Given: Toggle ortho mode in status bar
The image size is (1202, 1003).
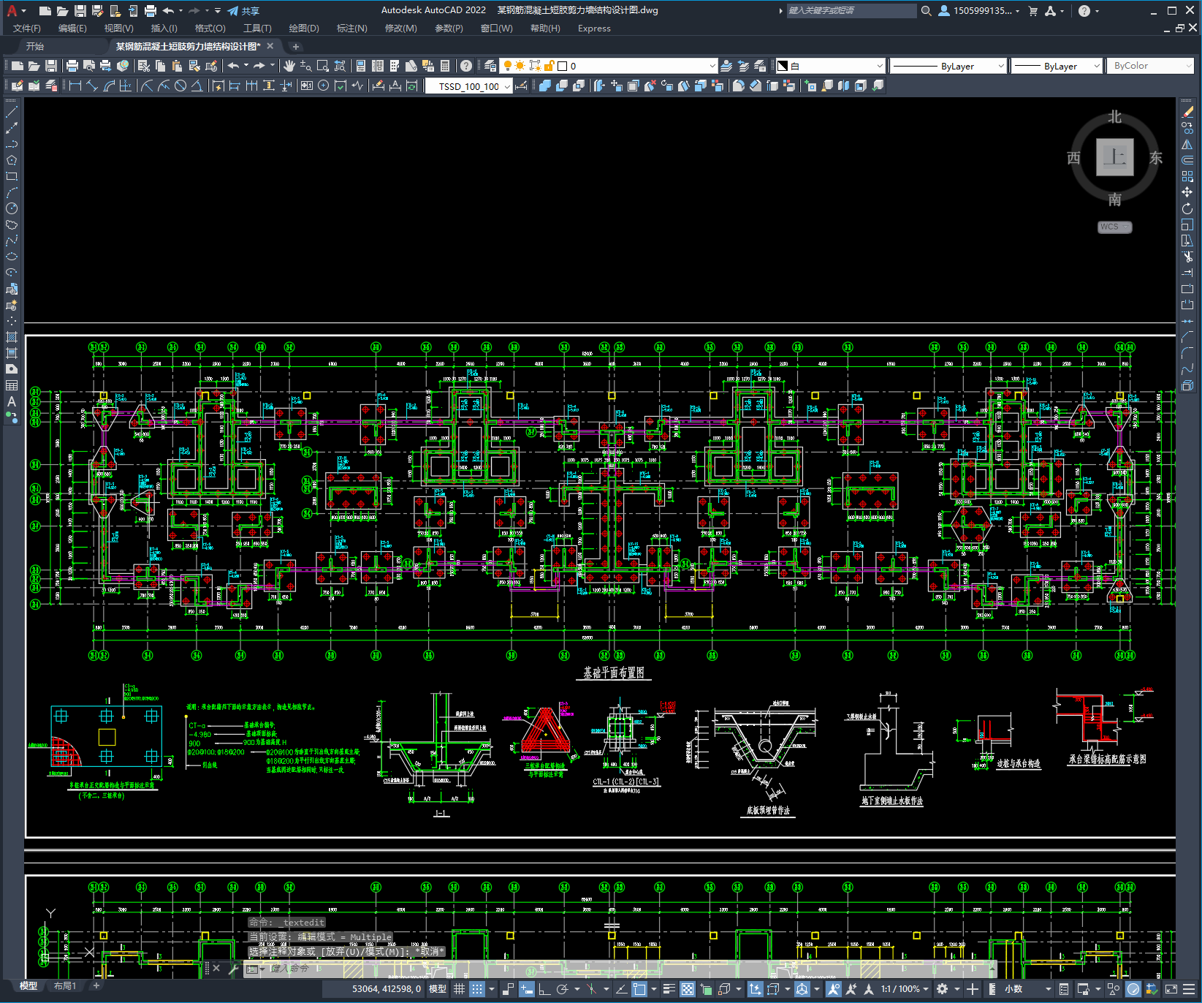Looking at the screenshot, I should [x=544, y=989].
